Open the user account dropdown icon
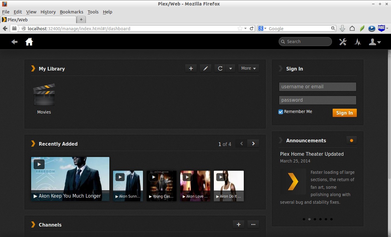Viewport: 391px width, 237px height. coord(375,42)
